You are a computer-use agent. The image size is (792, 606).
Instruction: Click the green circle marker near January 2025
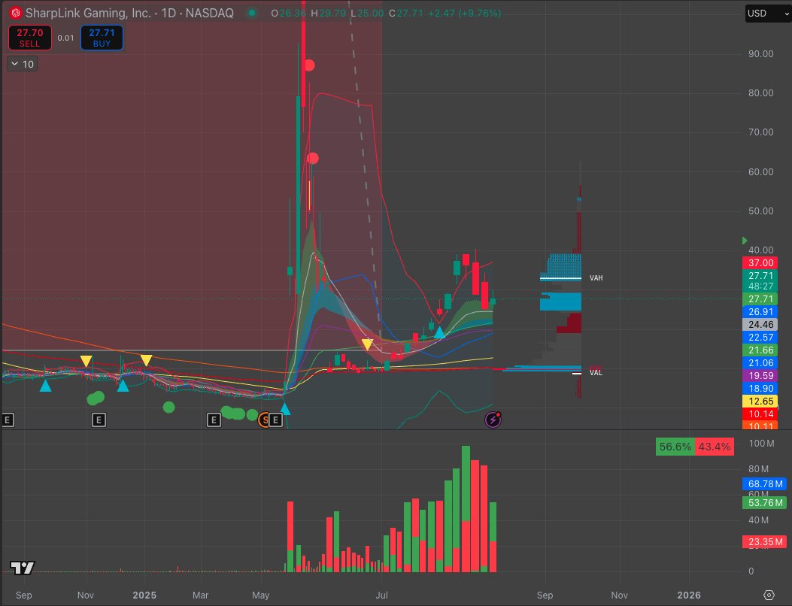168,407
